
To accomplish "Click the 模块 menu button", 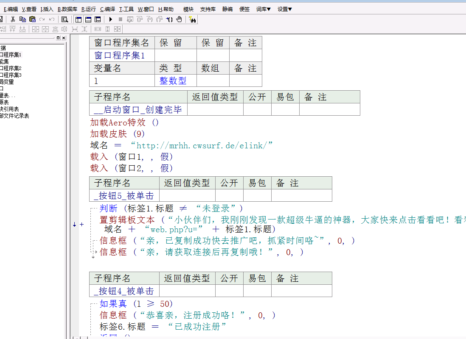I will 188,9.
